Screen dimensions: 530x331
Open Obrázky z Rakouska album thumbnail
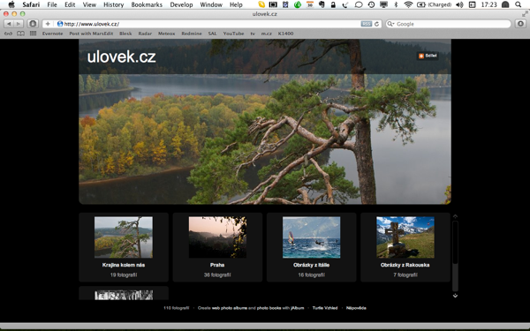(405, 237)
